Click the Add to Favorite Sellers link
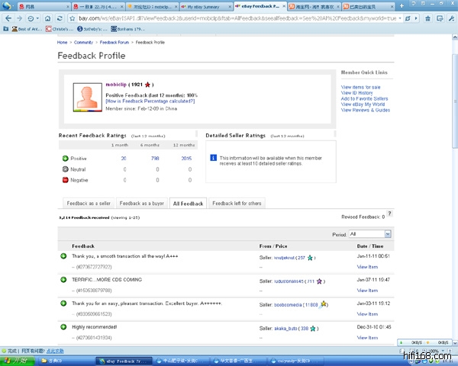The height and width of the screenshot is (366, 458). (364, 99)
